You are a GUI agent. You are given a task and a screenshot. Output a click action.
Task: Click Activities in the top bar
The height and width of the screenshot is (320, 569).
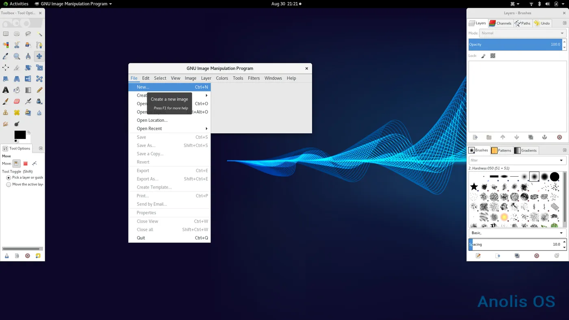15,4
